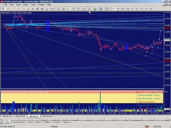Switch to fourth GBPUSD,M1 chart tab
This screenshot has height=128, width=171.
coord(47,116)
